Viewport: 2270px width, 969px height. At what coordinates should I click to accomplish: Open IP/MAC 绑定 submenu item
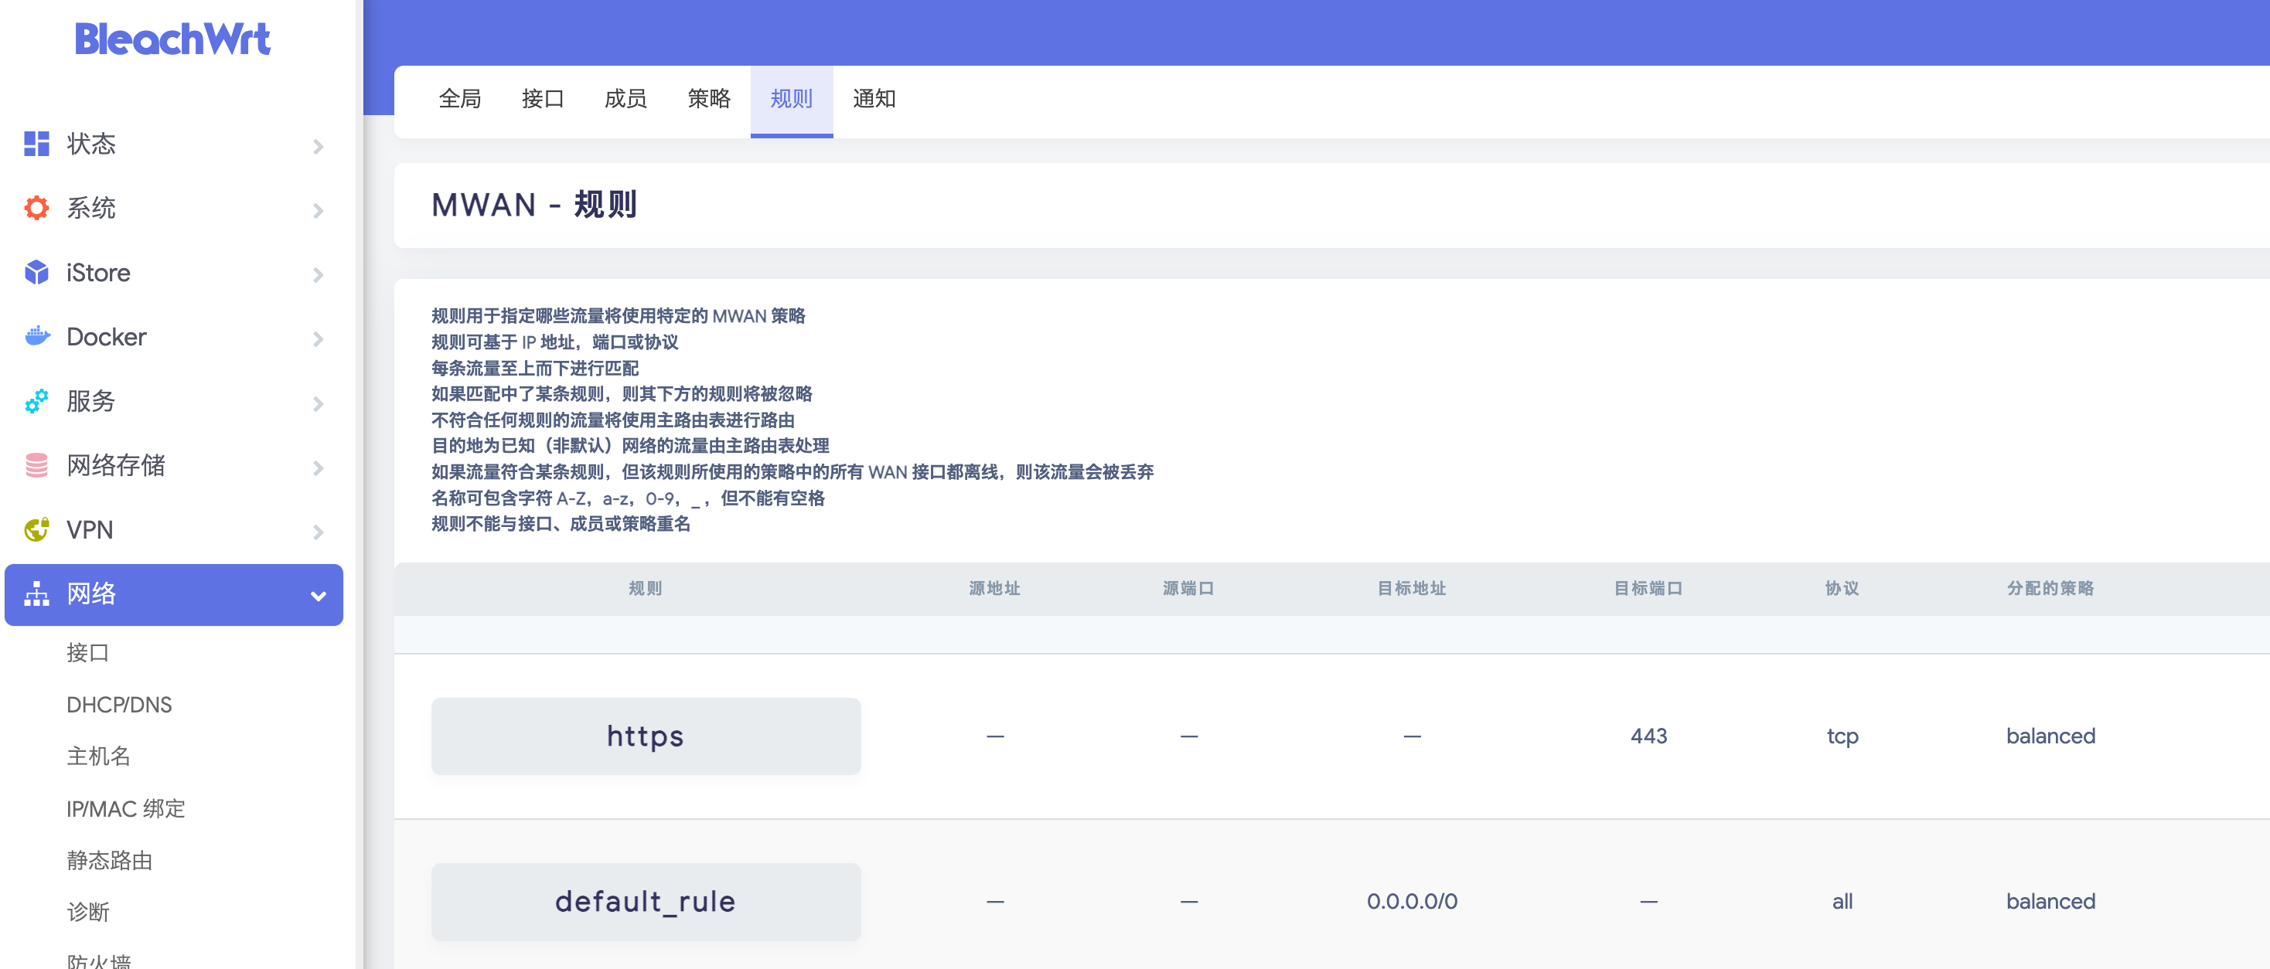[126, 809]
